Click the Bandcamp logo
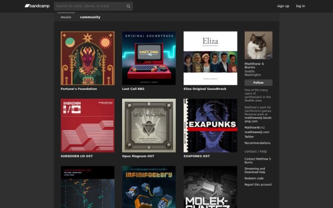333x208 pixels. 37,6
